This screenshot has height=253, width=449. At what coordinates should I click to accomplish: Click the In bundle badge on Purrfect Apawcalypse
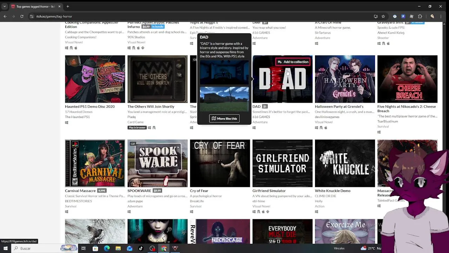coord(158,27)
